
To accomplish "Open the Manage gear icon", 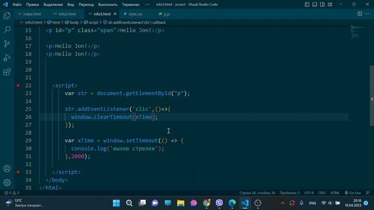I will tap(7, 183).
